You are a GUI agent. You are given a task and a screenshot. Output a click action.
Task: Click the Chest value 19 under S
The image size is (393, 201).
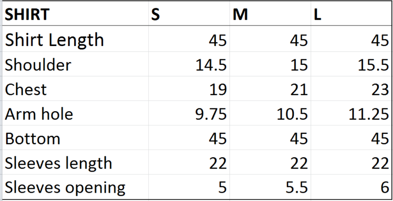click(189, 89)
